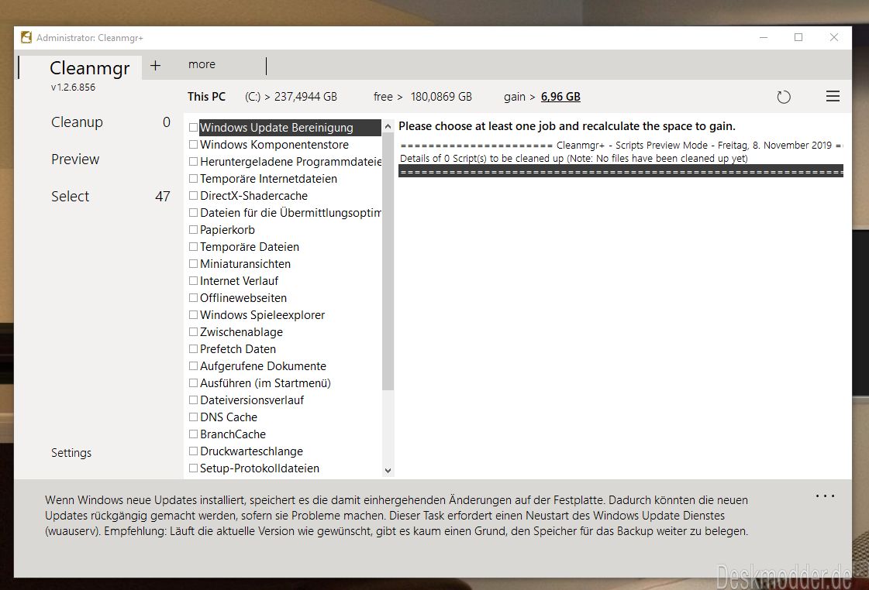Viewport: 869px width, 590px height.
Task: Enable DirectX-Shadercache checkbox
Action: [x=194, y=195]
